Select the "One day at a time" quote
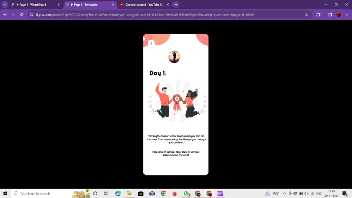Image resolution: width=352 pixels, height=198 pixels. 176,153
